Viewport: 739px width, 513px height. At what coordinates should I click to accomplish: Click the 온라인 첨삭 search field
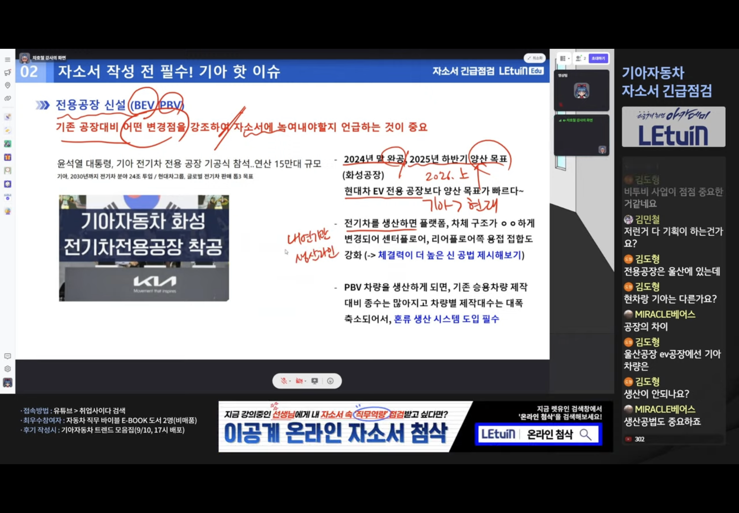(539, 434)
